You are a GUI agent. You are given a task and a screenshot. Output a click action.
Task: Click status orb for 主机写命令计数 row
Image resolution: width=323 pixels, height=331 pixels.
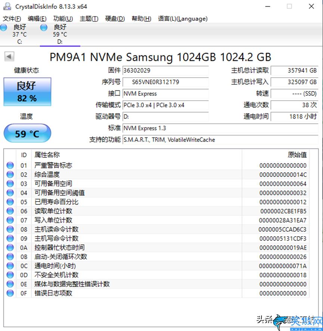pyautogui.click(x=10, y=238)
